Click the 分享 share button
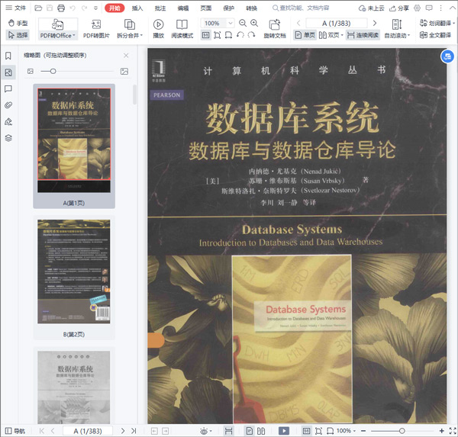The height and width of the screenshot is (437, 458). 398,8
